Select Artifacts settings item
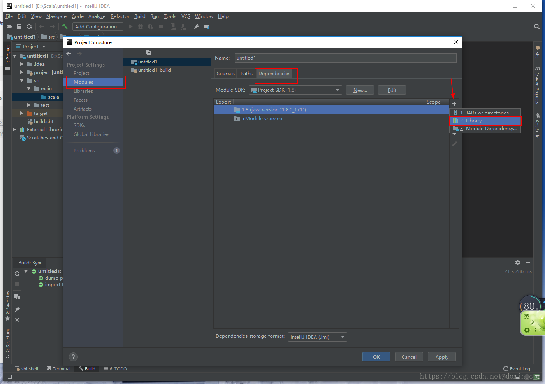This screenshot has height=384, width=545. 83,109
